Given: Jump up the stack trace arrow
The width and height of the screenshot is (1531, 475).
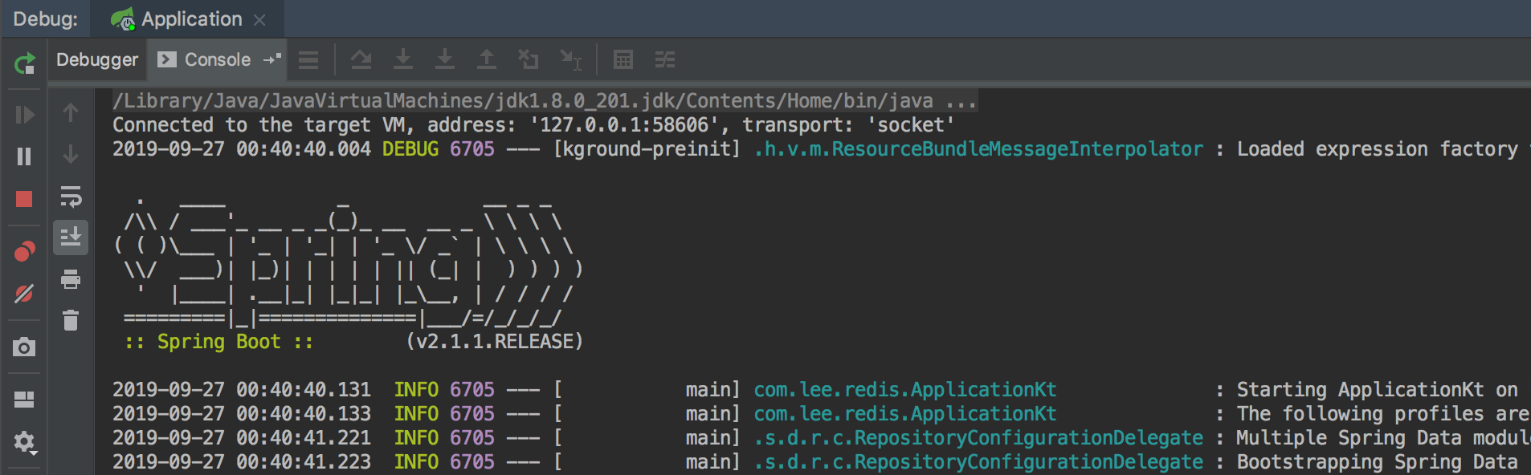Looking at the screenshot, I should click(71, 113).
